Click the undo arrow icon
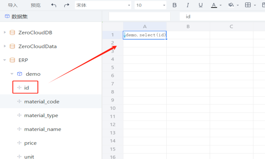Viewport: 265px width, 159px height. point(54,5)
